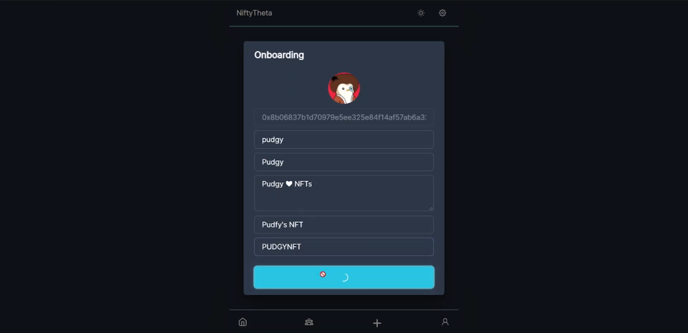Select the penguin avatar image

[x=344, y=88]
